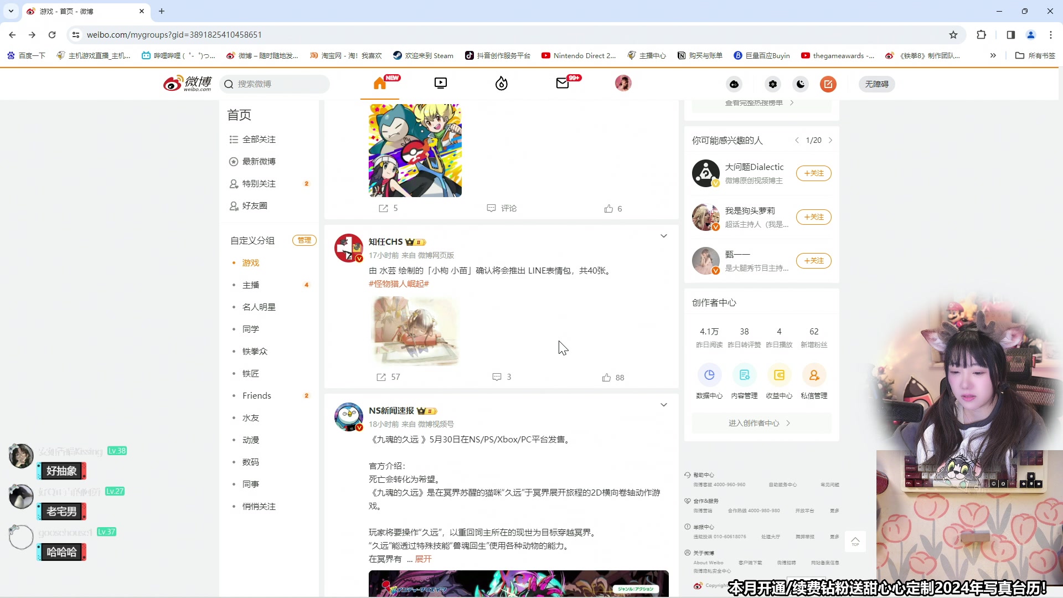The image size is (1063, 598).
Task: Open 进入创作者中心
Action: 761,422
